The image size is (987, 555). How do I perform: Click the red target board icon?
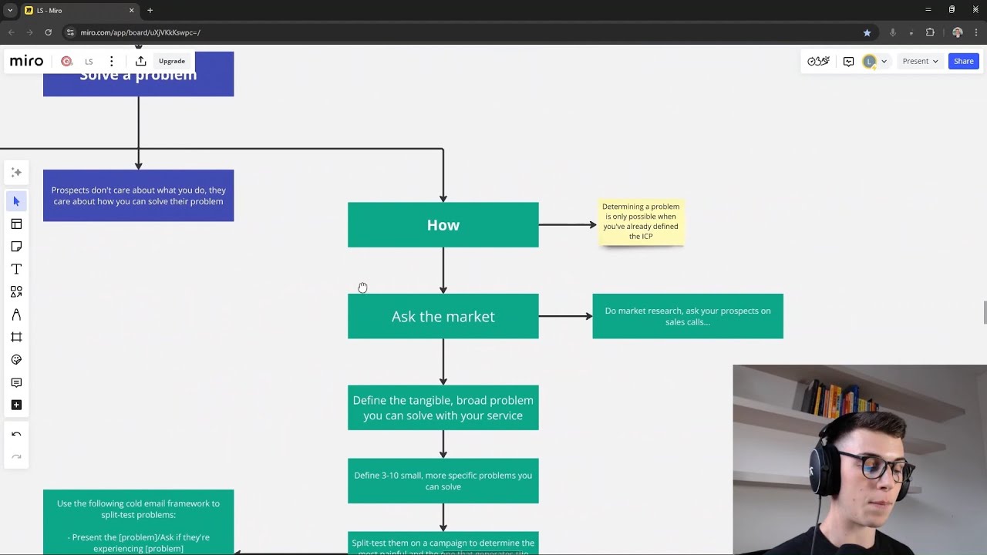[x=66, y=61]
